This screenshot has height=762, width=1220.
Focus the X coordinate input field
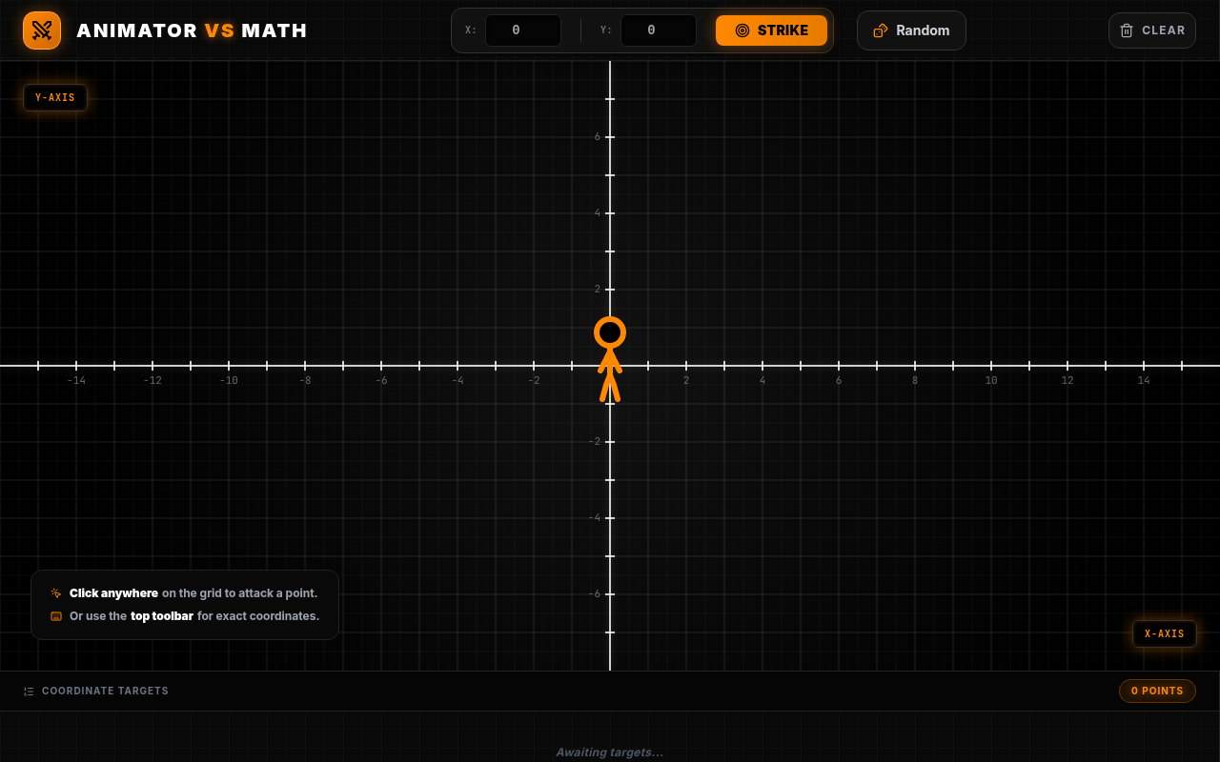click(523, 30)
